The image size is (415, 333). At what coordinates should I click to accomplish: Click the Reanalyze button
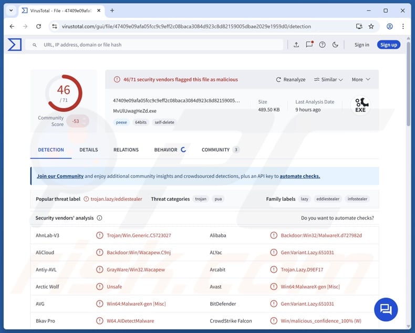290,79
